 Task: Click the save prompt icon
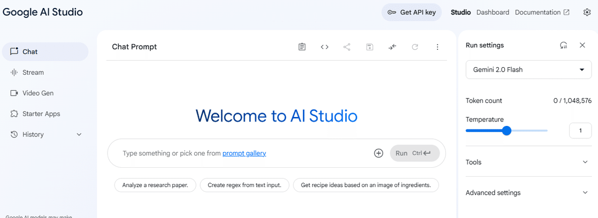[x=369, y=47]
